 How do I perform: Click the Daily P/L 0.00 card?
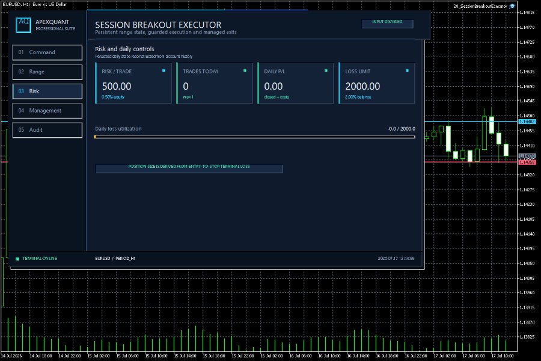296,83
